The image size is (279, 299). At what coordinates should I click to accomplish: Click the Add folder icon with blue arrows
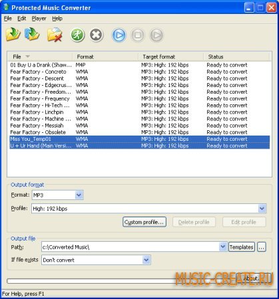tap(32, 35)
